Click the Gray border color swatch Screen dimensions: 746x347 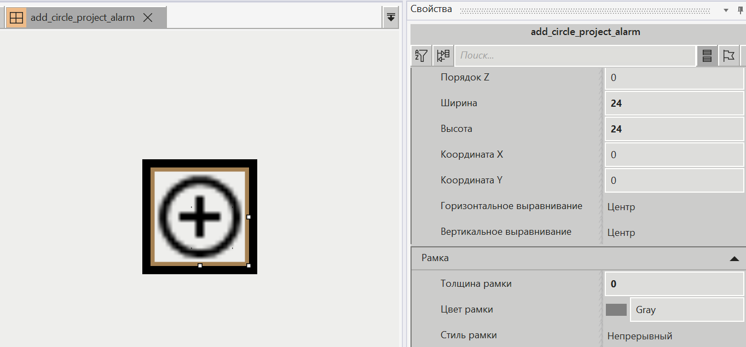(x=615, y=309)
